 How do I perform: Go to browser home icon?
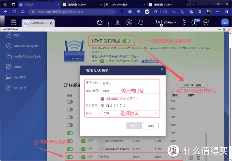pos(23,12)
